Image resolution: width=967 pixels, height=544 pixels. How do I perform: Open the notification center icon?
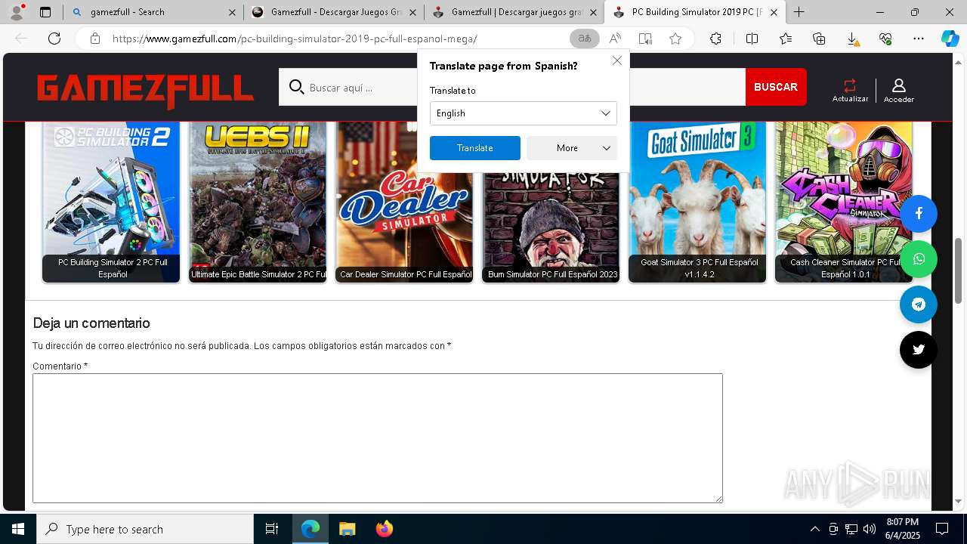[942, 529]
